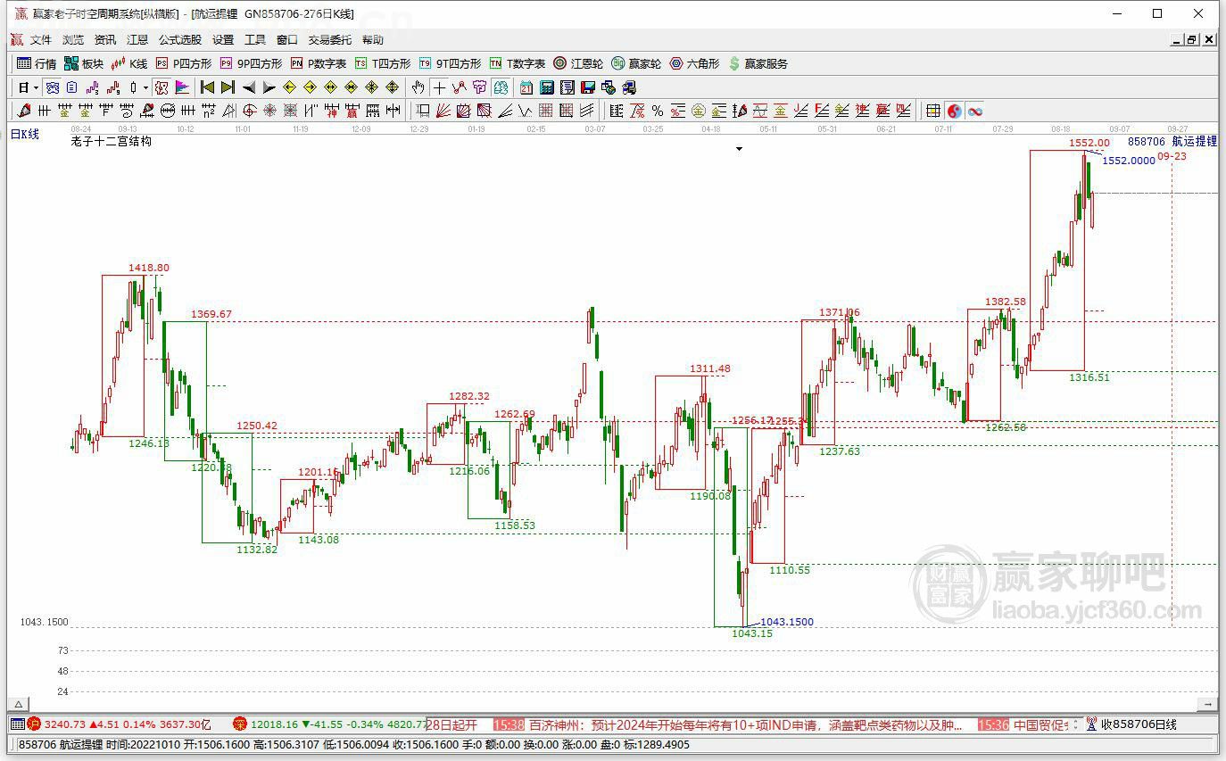Open the 窗口 menu

point(287,40)
